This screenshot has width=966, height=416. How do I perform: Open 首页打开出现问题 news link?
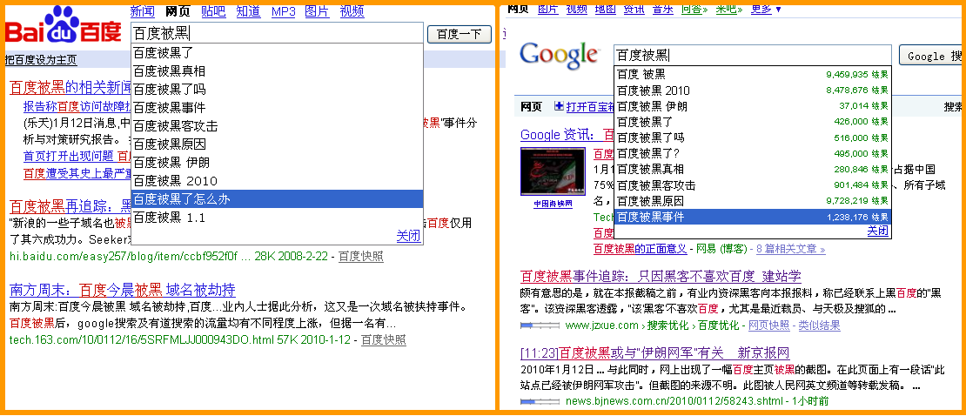tap(77, 155)
